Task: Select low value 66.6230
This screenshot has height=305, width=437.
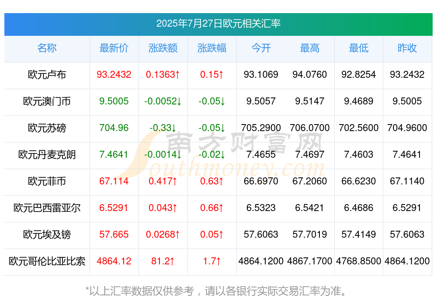Action: point(359,181)
